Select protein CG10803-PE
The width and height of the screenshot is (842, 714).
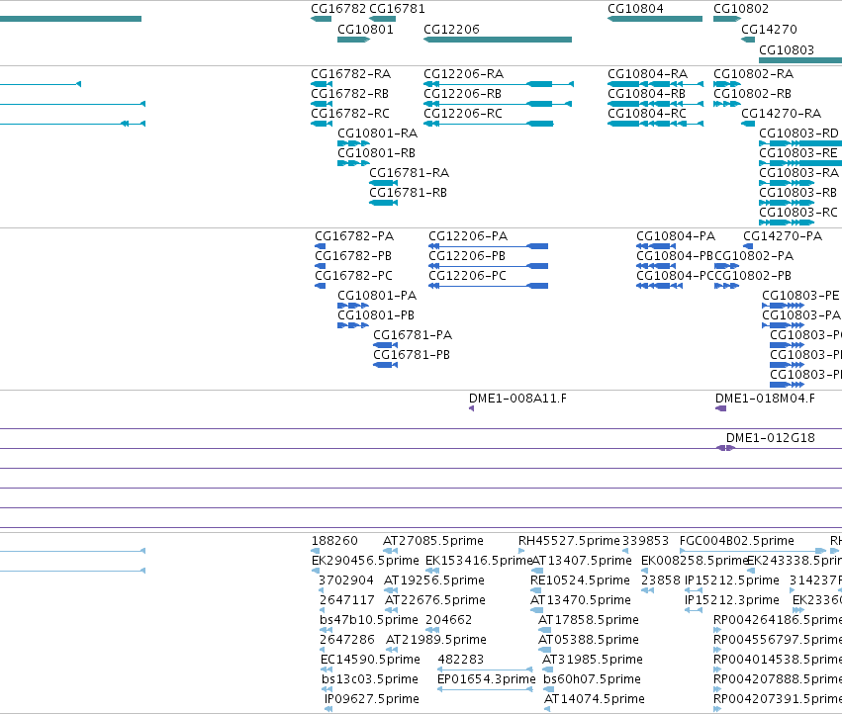(x=800, y=296)
